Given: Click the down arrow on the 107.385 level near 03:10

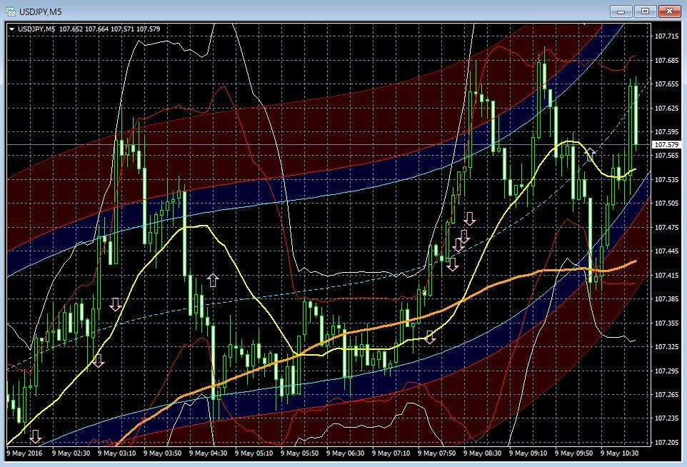Looking at the screenshot, I should coord(115,304).
